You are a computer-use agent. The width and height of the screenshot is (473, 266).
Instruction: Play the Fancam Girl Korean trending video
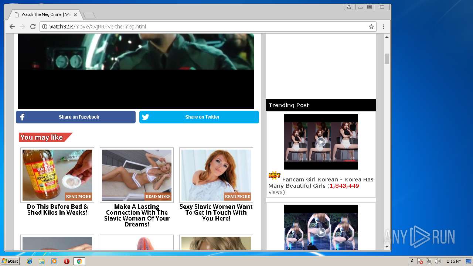click(x=321, y=142)
